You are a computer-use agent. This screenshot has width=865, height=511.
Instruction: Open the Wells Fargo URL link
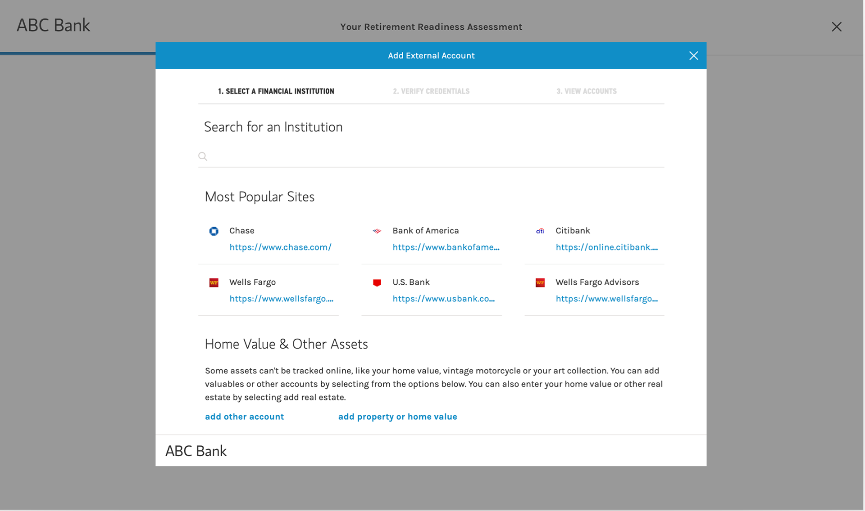[x=282, y=299]
